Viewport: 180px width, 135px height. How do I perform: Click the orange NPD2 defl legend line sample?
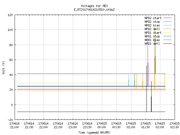pyautogui.click(x=168, y=29)
